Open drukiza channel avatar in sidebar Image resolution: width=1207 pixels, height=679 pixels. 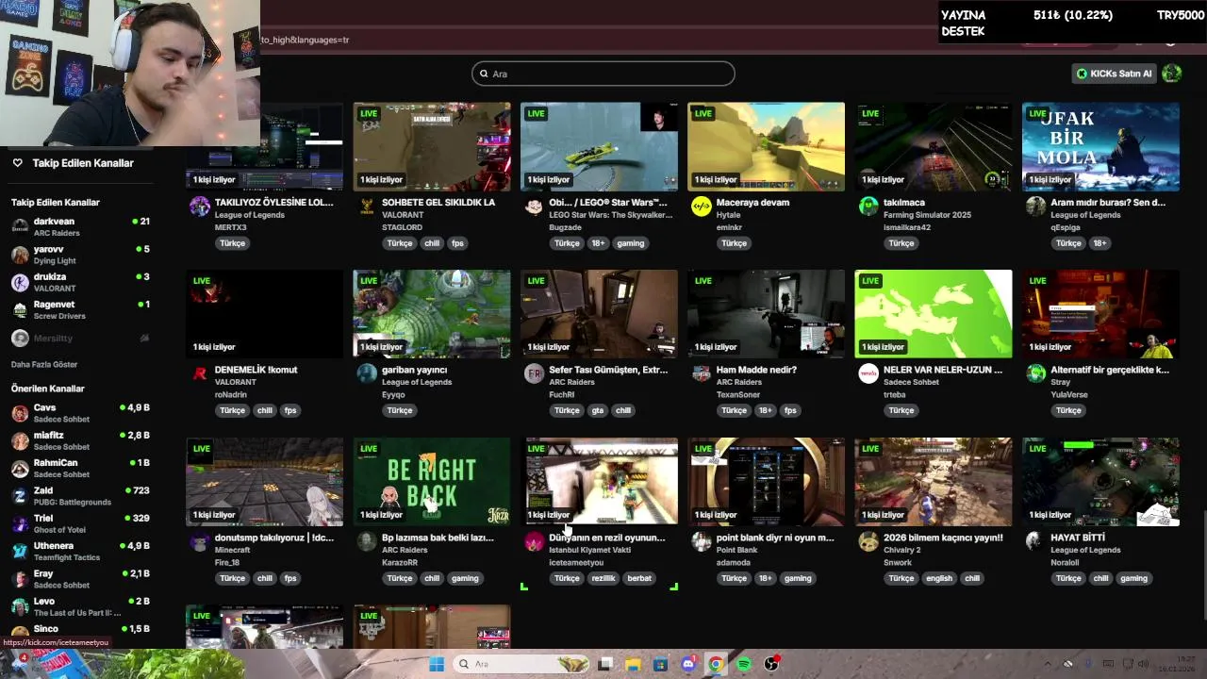20,282
